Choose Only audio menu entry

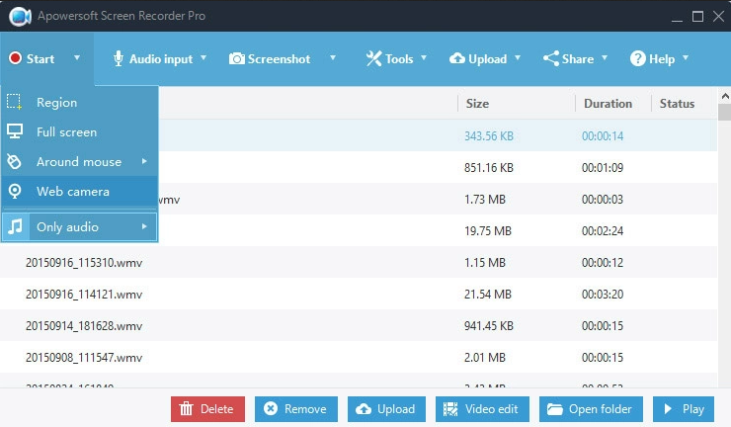80,226
